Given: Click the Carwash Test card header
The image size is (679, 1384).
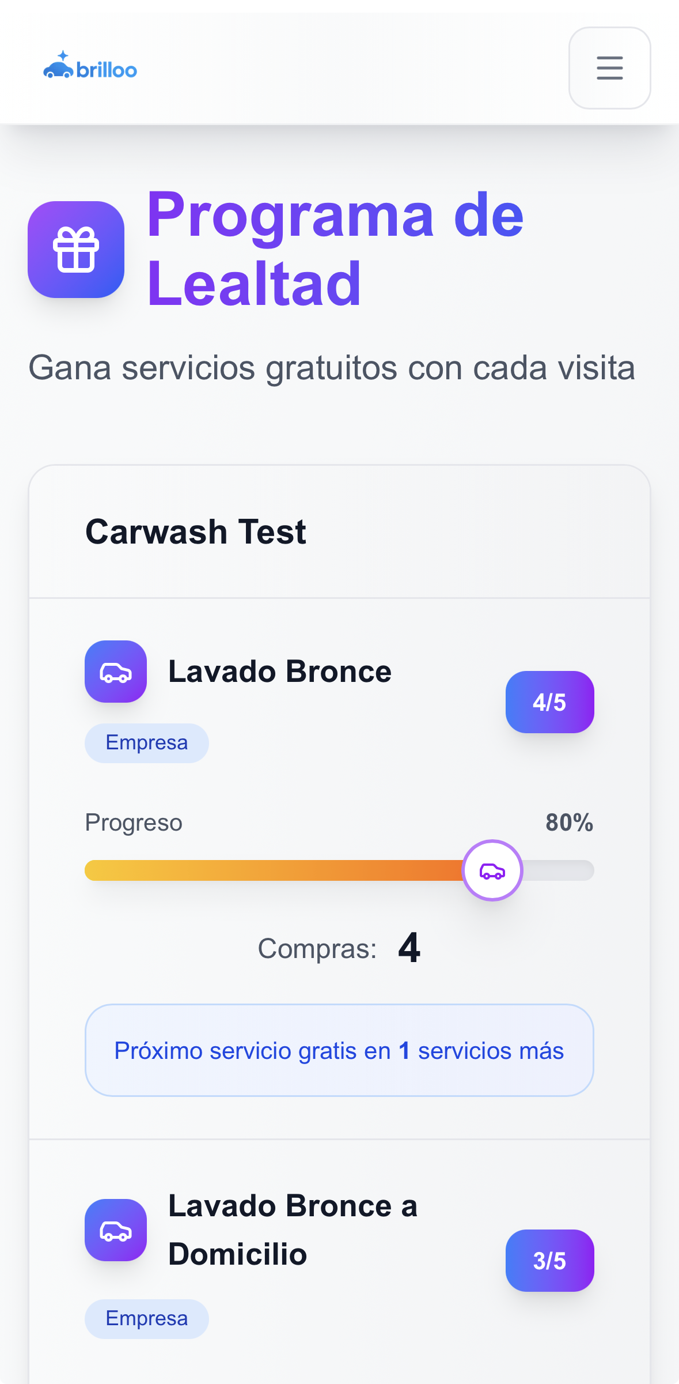Looking at the screenshot, I should coord(196,531).
